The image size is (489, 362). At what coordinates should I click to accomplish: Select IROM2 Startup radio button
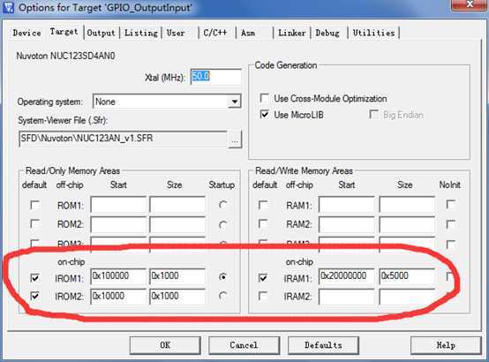[x=222, y=296]
